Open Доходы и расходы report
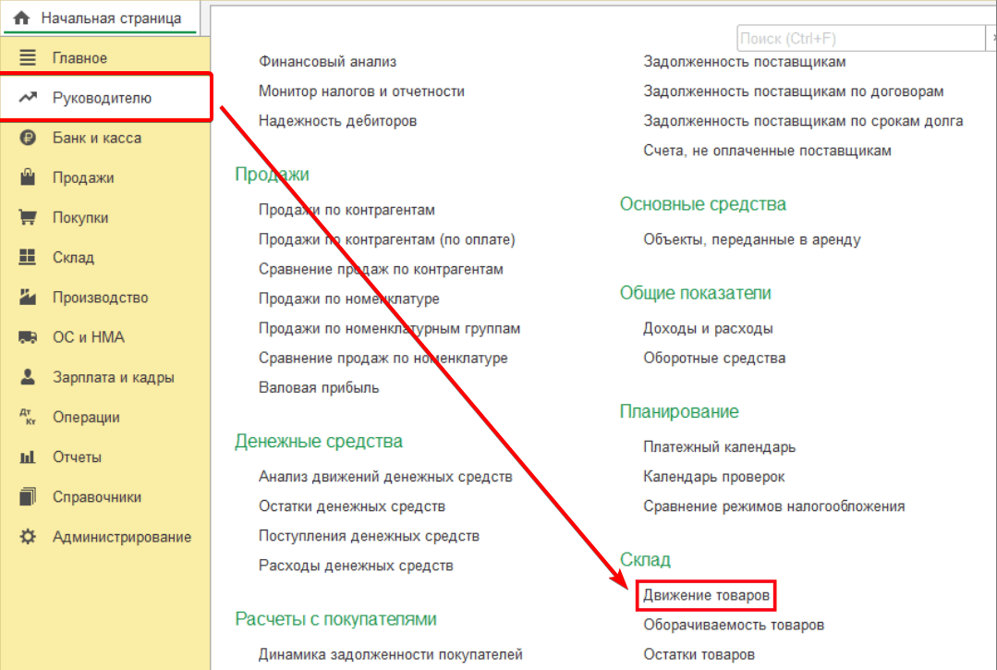 click(709, 329)
